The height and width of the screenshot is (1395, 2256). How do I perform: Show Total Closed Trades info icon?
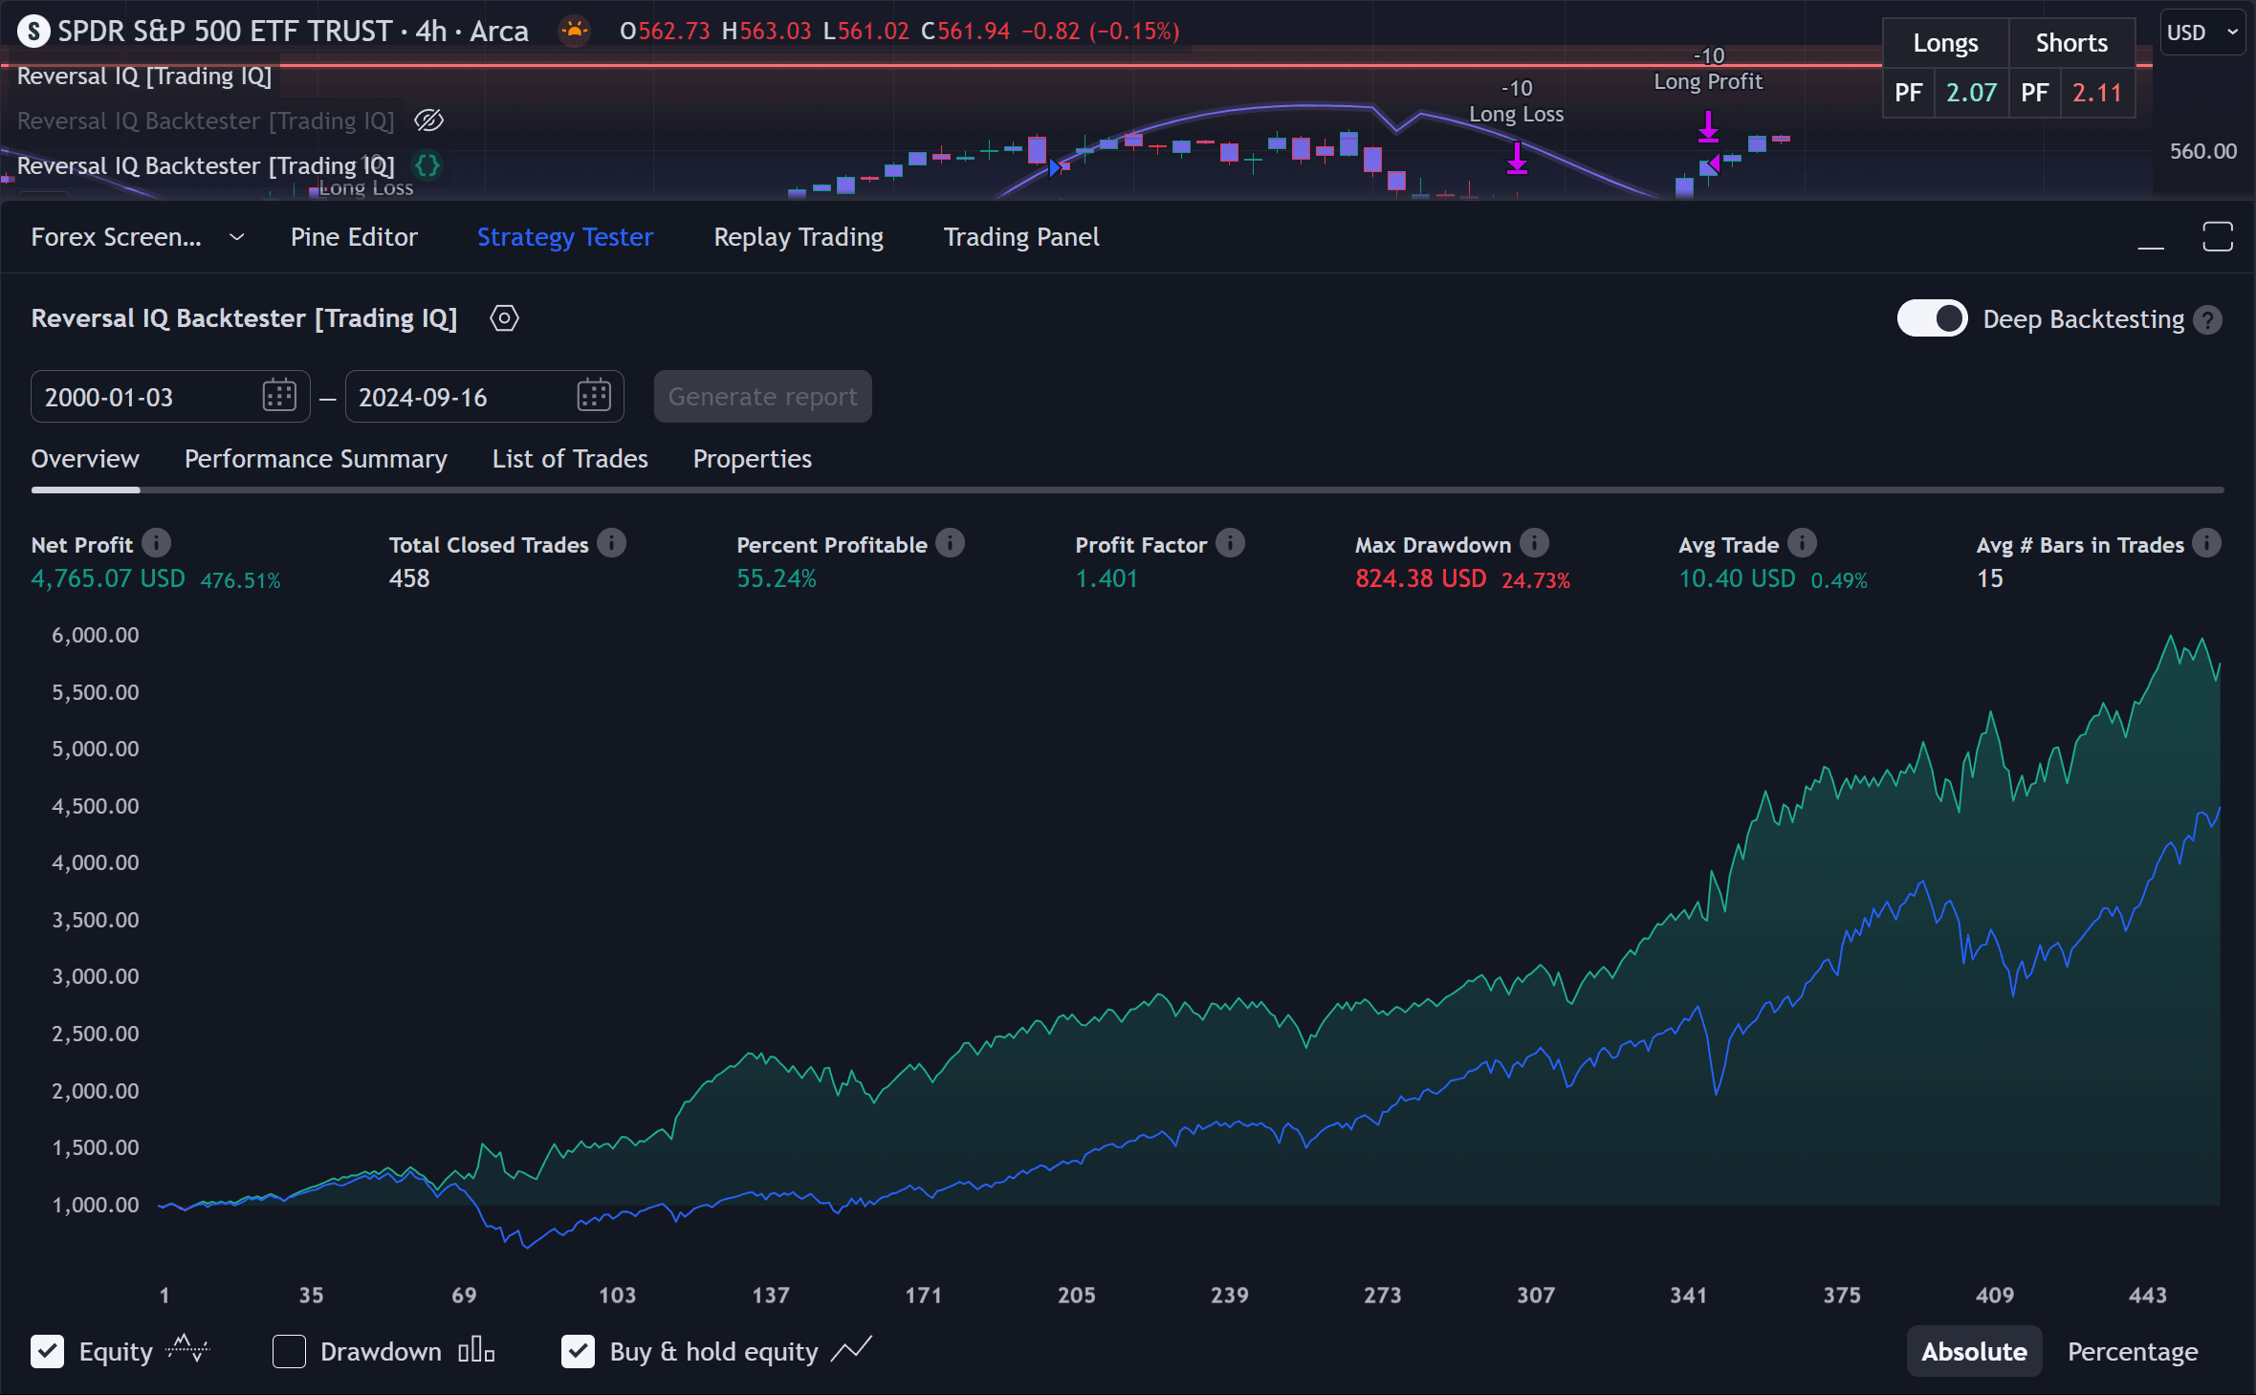[612, 543]
